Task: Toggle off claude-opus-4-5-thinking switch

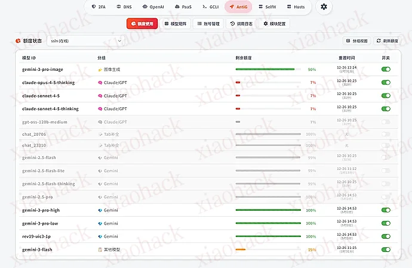Action: [386, 83]
